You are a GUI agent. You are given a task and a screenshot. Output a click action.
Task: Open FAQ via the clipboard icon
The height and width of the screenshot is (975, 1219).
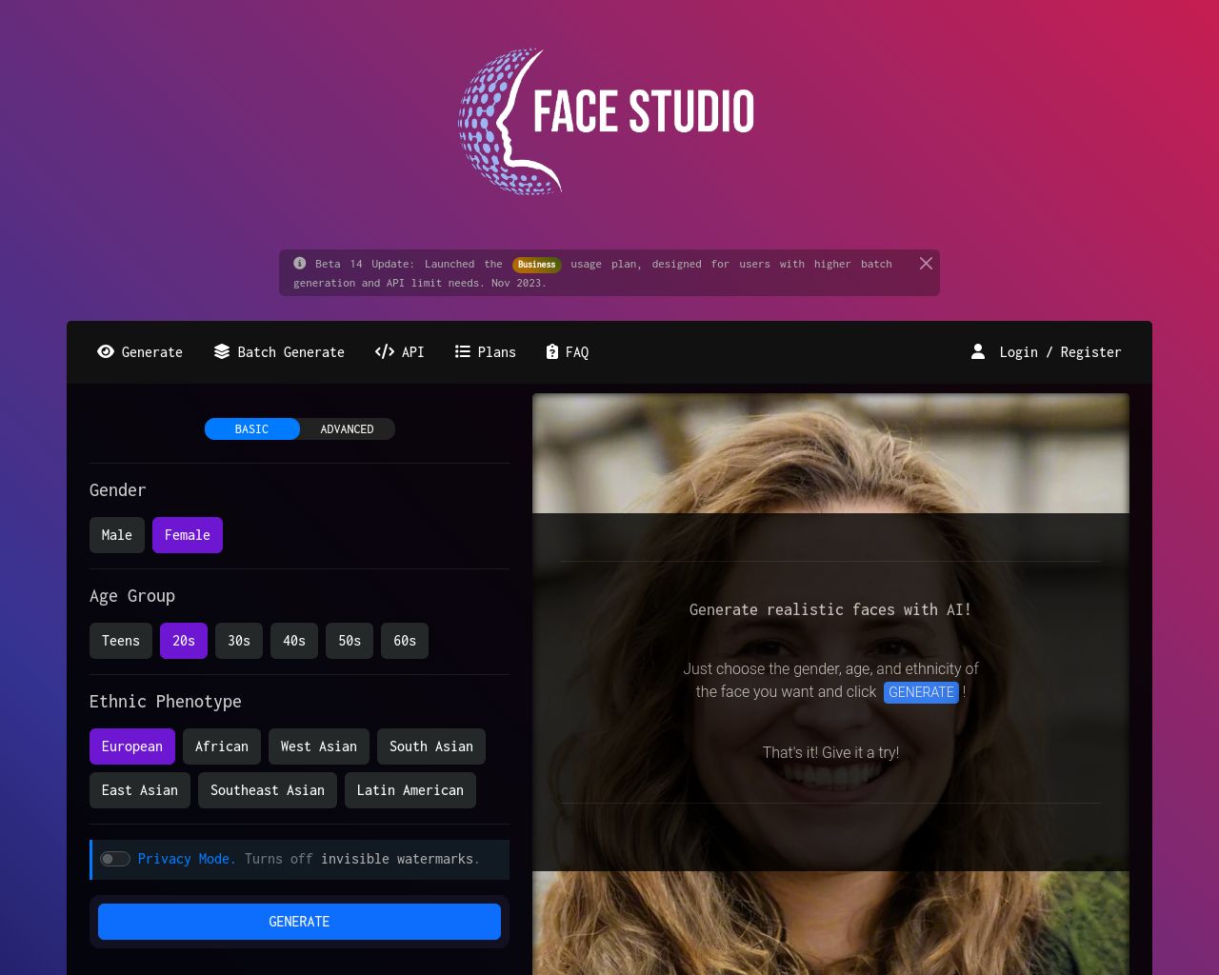(x=551, y=352)
